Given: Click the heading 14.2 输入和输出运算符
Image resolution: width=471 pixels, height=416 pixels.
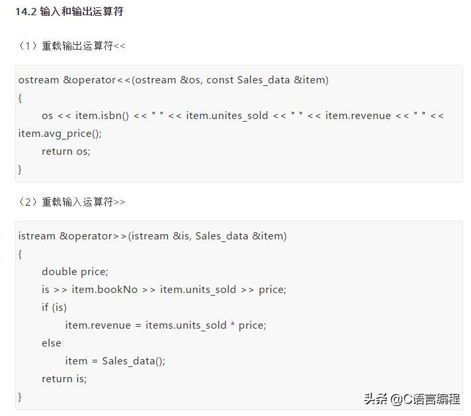Looking at the screenshot, I should pyautogui.click(x=69, y=11).
